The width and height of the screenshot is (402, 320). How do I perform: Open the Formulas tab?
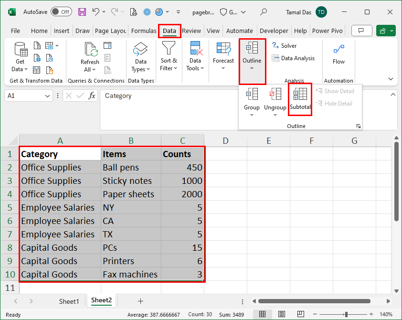(x=144, y=31)
